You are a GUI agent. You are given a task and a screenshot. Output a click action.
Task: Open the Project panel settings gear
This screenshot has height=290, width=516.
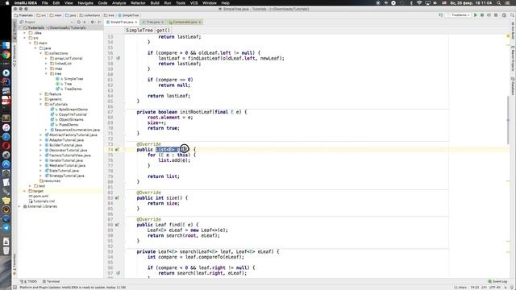click(x=93, y=22)
